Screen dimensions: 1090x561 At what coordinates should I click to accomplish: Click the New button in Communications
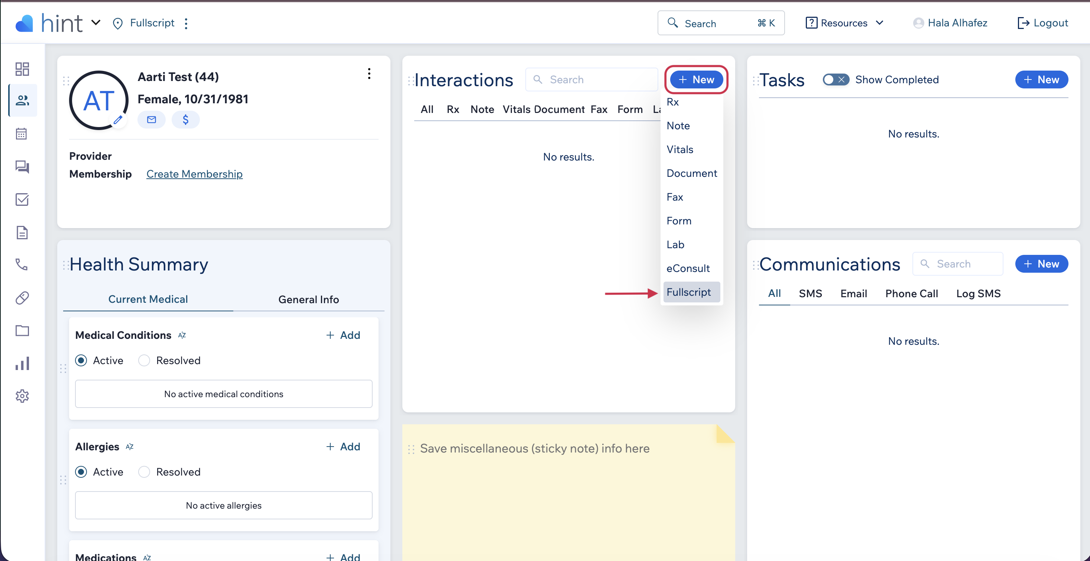[x=1041, y=264]
